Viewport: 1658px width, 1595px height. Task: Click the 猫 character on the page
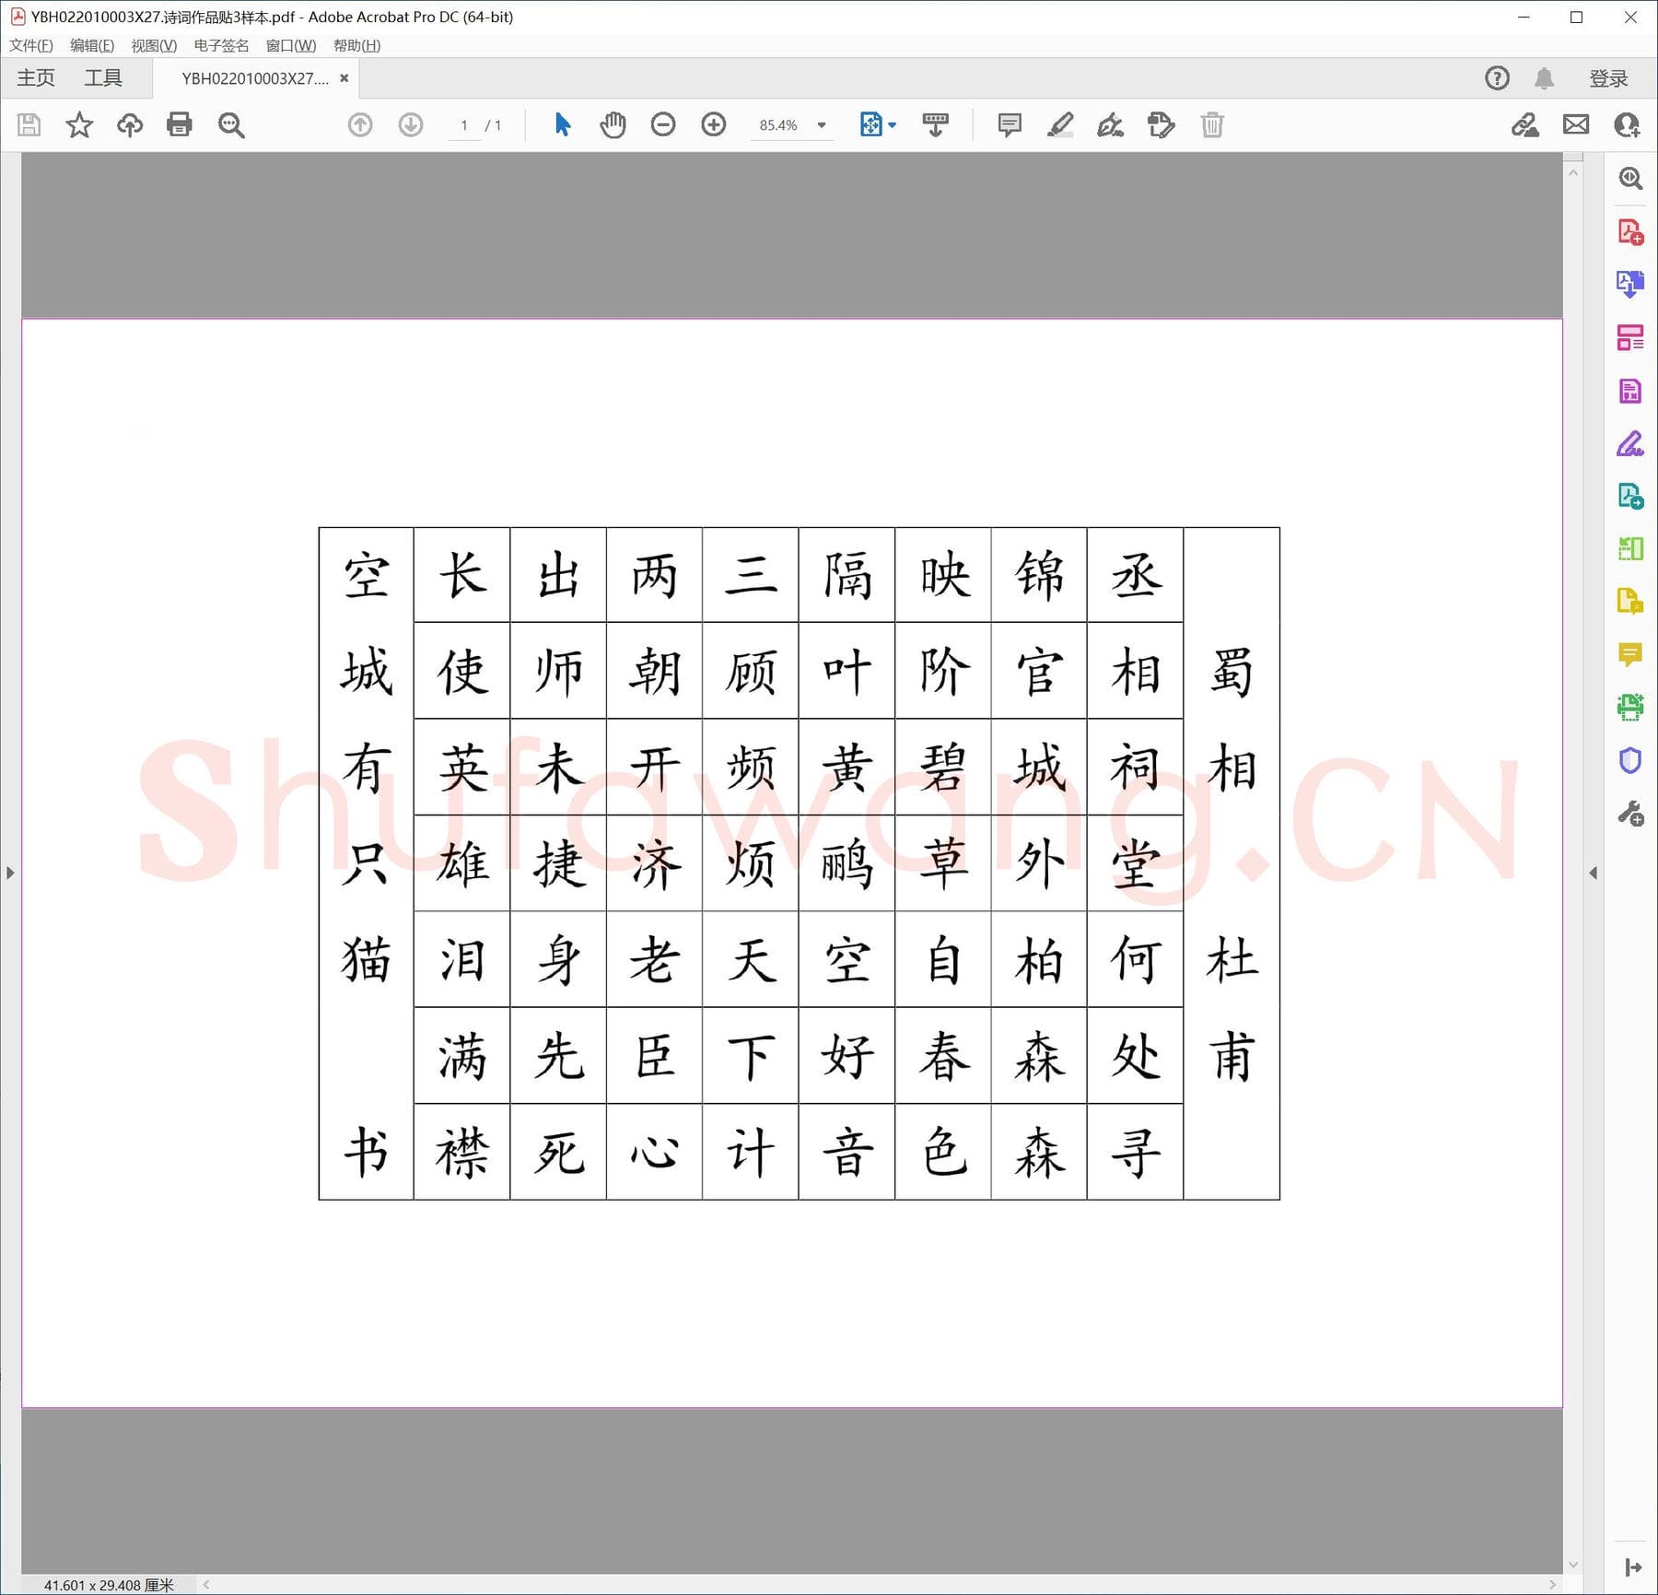pos(366,959)
